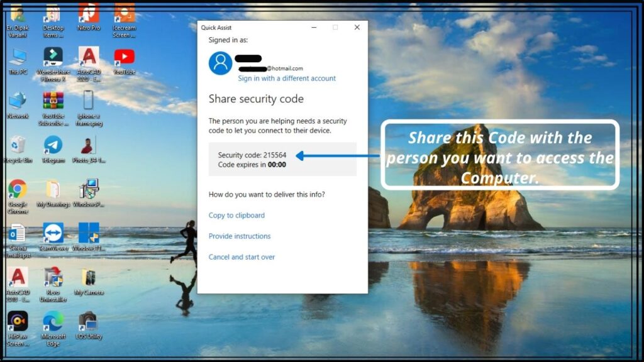The width and height of the screenshot is (644, 362).
Task: Open TeamViewer desktop icon
Action: 53,233
